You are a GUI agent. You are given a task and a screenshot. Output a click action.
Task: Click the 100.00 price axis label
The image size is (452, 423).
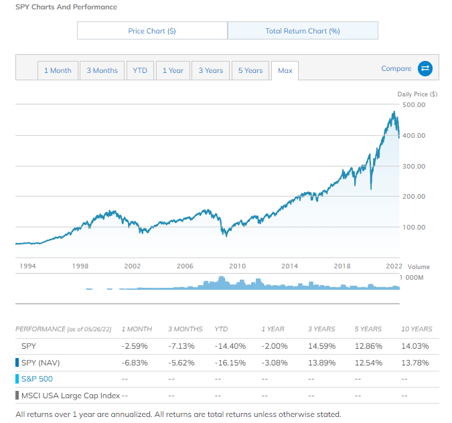(x=414, y=228)
